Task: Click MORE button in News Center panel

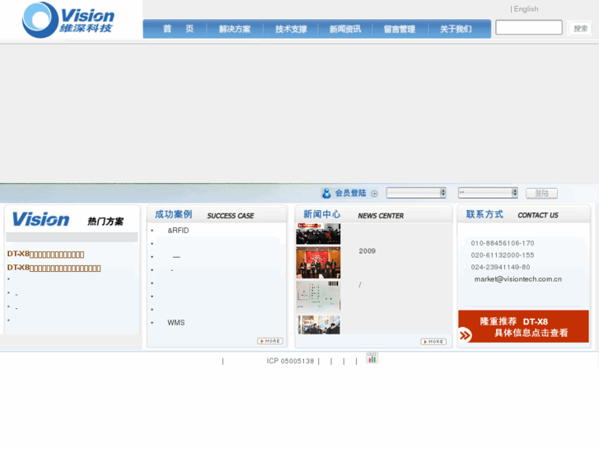Action: 433,342
